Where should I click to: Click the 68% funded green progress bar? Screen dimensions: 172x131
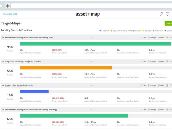point(74,116)
